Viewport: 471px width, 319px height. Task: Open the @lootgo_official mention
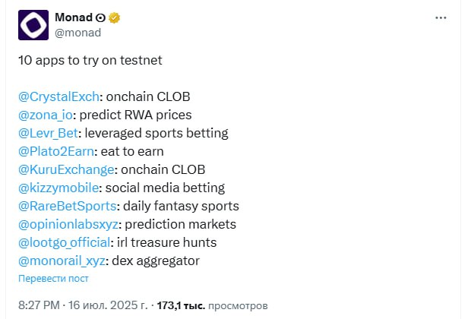[x=65, y=243]
